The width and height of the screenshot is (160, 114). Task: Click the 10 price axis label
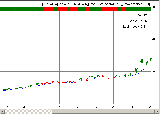click(153, 72)
